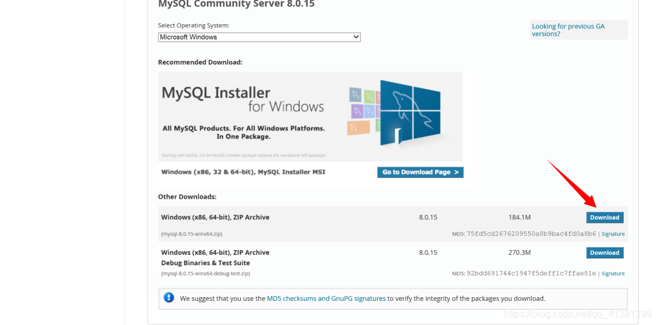
Task: Click the 'MySQL Community Server 8.0.15' heading
Action: (x=237, y=4)
